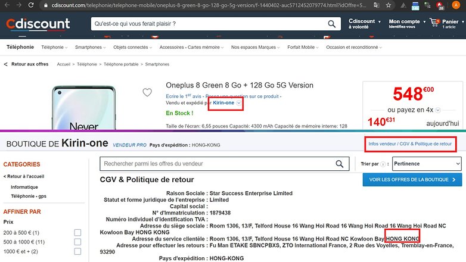466x262 pixels.
Task: Click magnifier icon in vendor offers search
Action: pyautogui.click(x=340, y=164)
